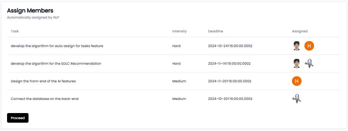The image size is (348, 131).
Task: Select man photo avatar on SDLC Recommendation row
Action: click(297, 64)
